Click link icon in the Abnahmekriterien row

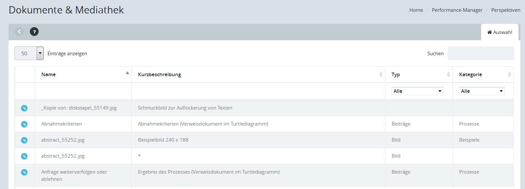pos(24,124)
